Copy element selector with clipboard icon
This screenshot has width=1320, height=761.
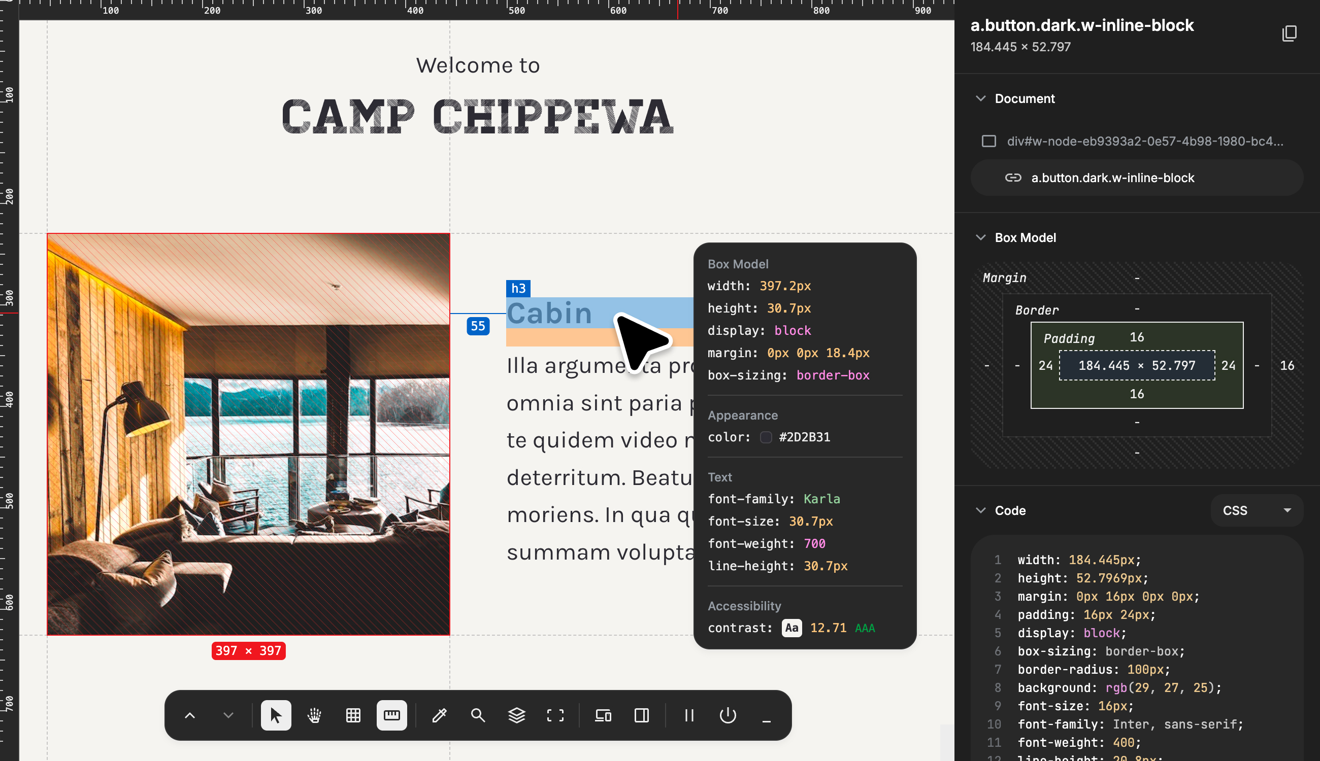tap(1289, 33)
